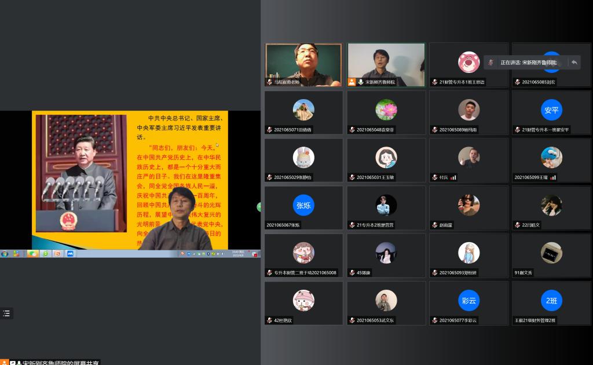Click the pink bear avatar of 王思语

[468, 62]
